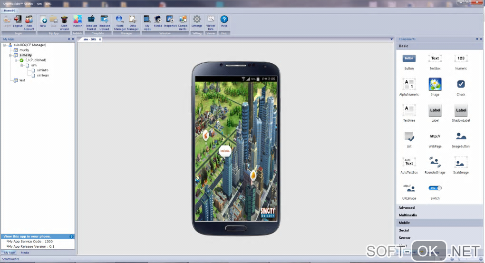The height and width of the screenshot is (263, 485).
Task: Launch the Start Wizard tool
Action: click(64, 22)
